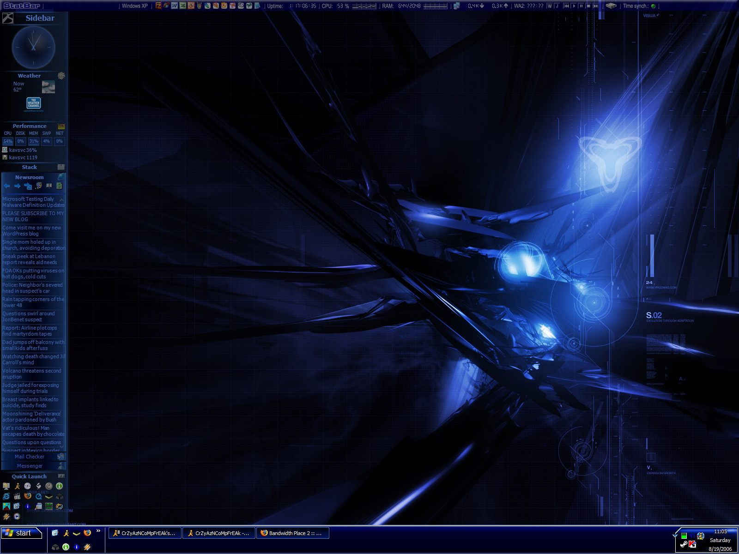
Task: Click the Stack panel corner icon
Action: (x=61, y=167)
